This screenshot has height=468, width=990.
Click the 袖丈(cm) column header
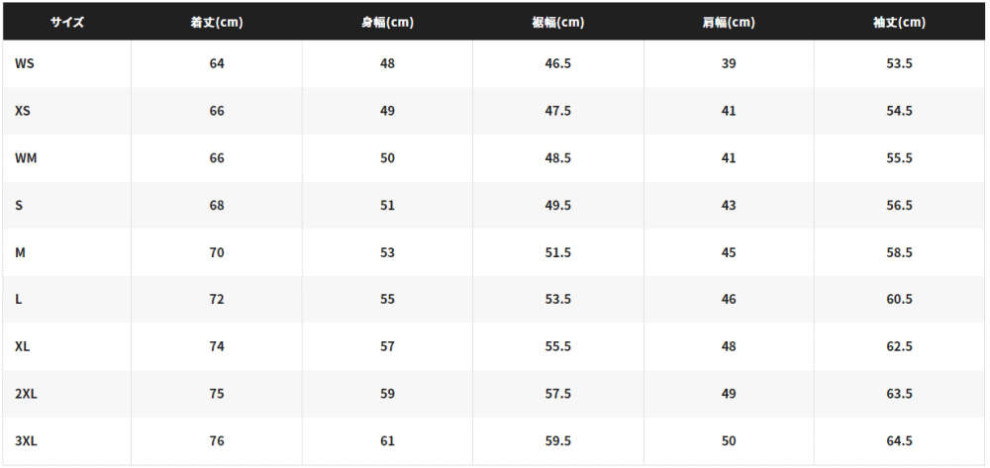[x=899, y=22]
